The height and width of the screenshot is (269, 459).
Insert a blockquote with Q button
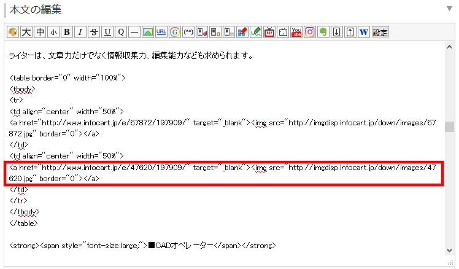pos(121,32)
